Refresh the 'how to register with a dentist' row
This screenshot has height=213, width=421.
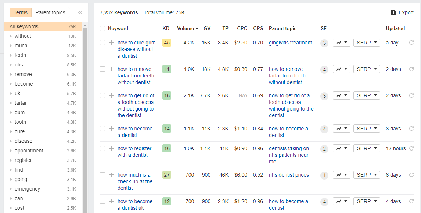point(411,148)
